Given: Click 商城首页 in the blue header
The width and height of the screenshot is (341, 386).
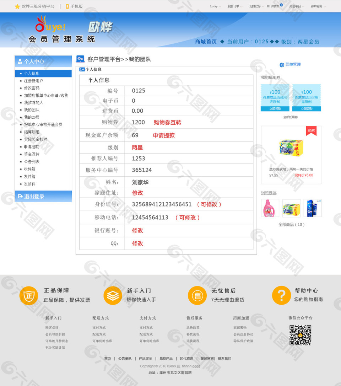Looking at the screenshot, I should tap(206, 42).
